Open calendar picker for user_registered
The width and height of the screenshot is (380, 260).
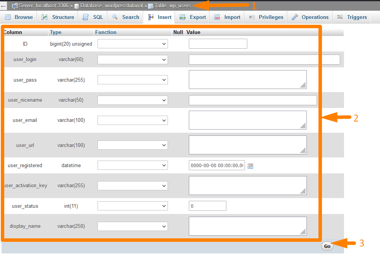click(x=250, y=166)
